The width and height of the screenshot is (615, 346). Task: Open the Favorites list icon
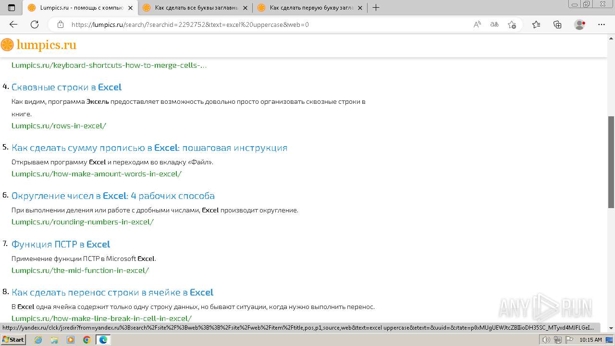click(536, 25)
